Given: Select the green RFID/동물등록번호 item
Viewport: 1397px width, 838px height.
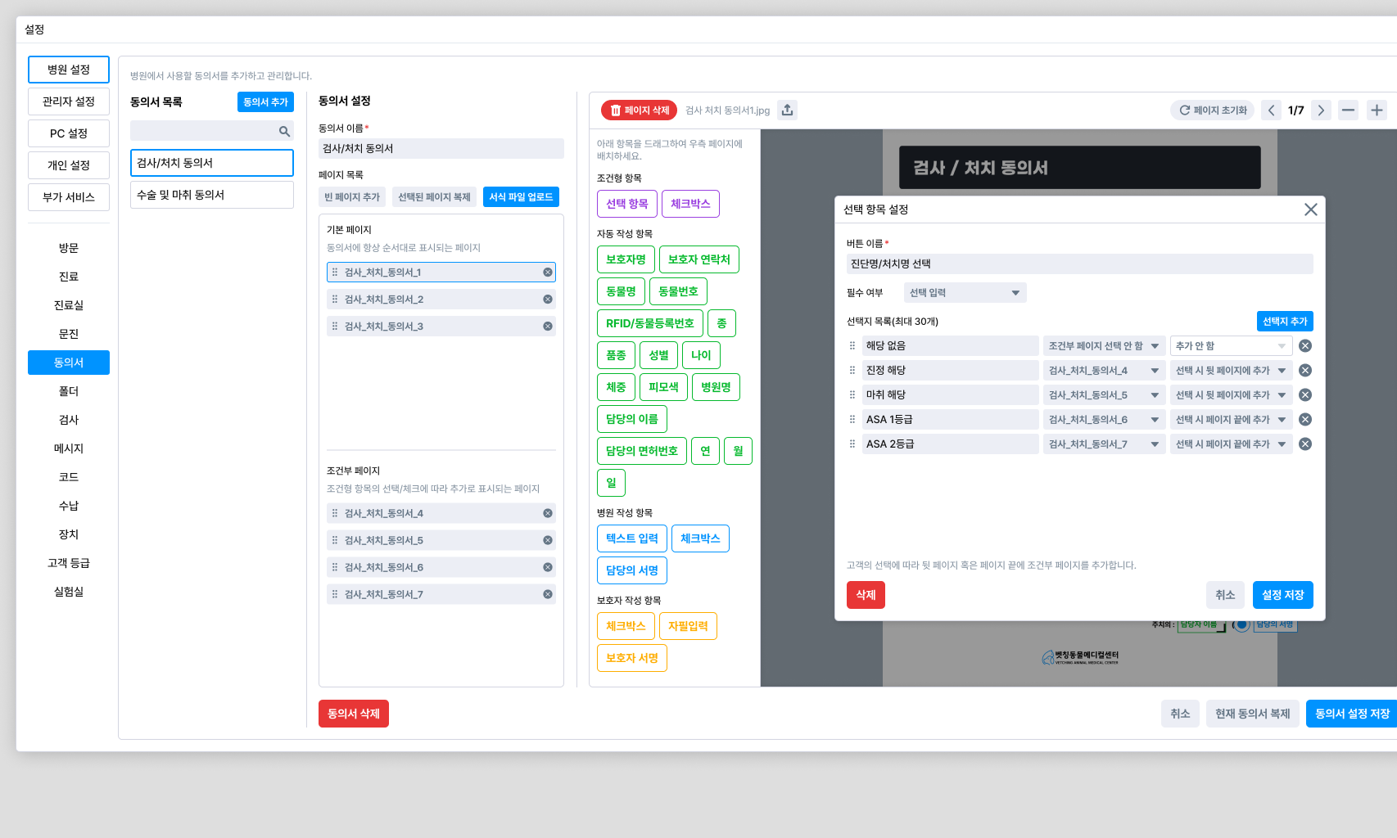Looking at the screenshot, I should click(650, 323).
